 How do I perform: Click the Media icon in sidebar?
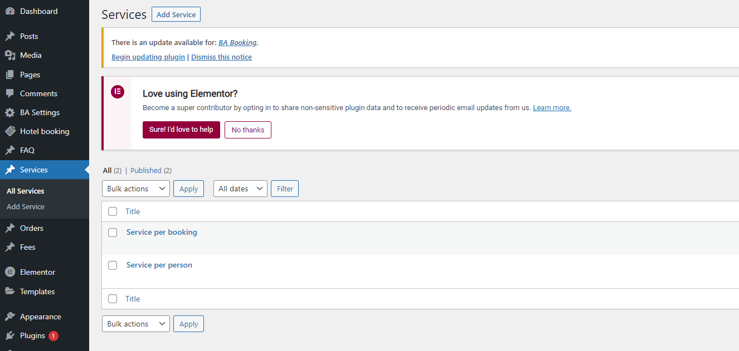point(10,55)
